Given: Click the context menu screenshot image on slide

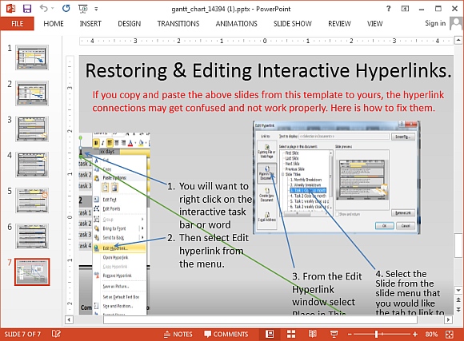Looking at the screenshot, I should [115, 224].
